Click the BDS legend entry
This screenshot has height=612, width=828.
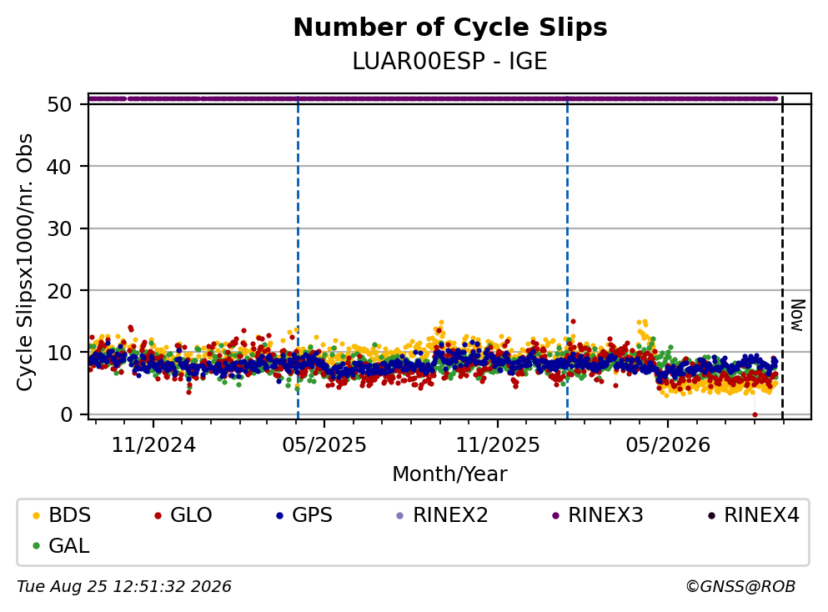[61, 515]
